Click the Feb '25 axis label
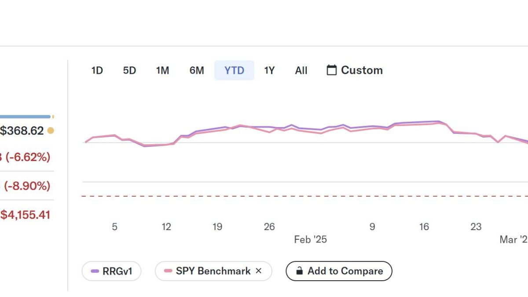Viewport: 528px width, 297px height. point(310,240)
